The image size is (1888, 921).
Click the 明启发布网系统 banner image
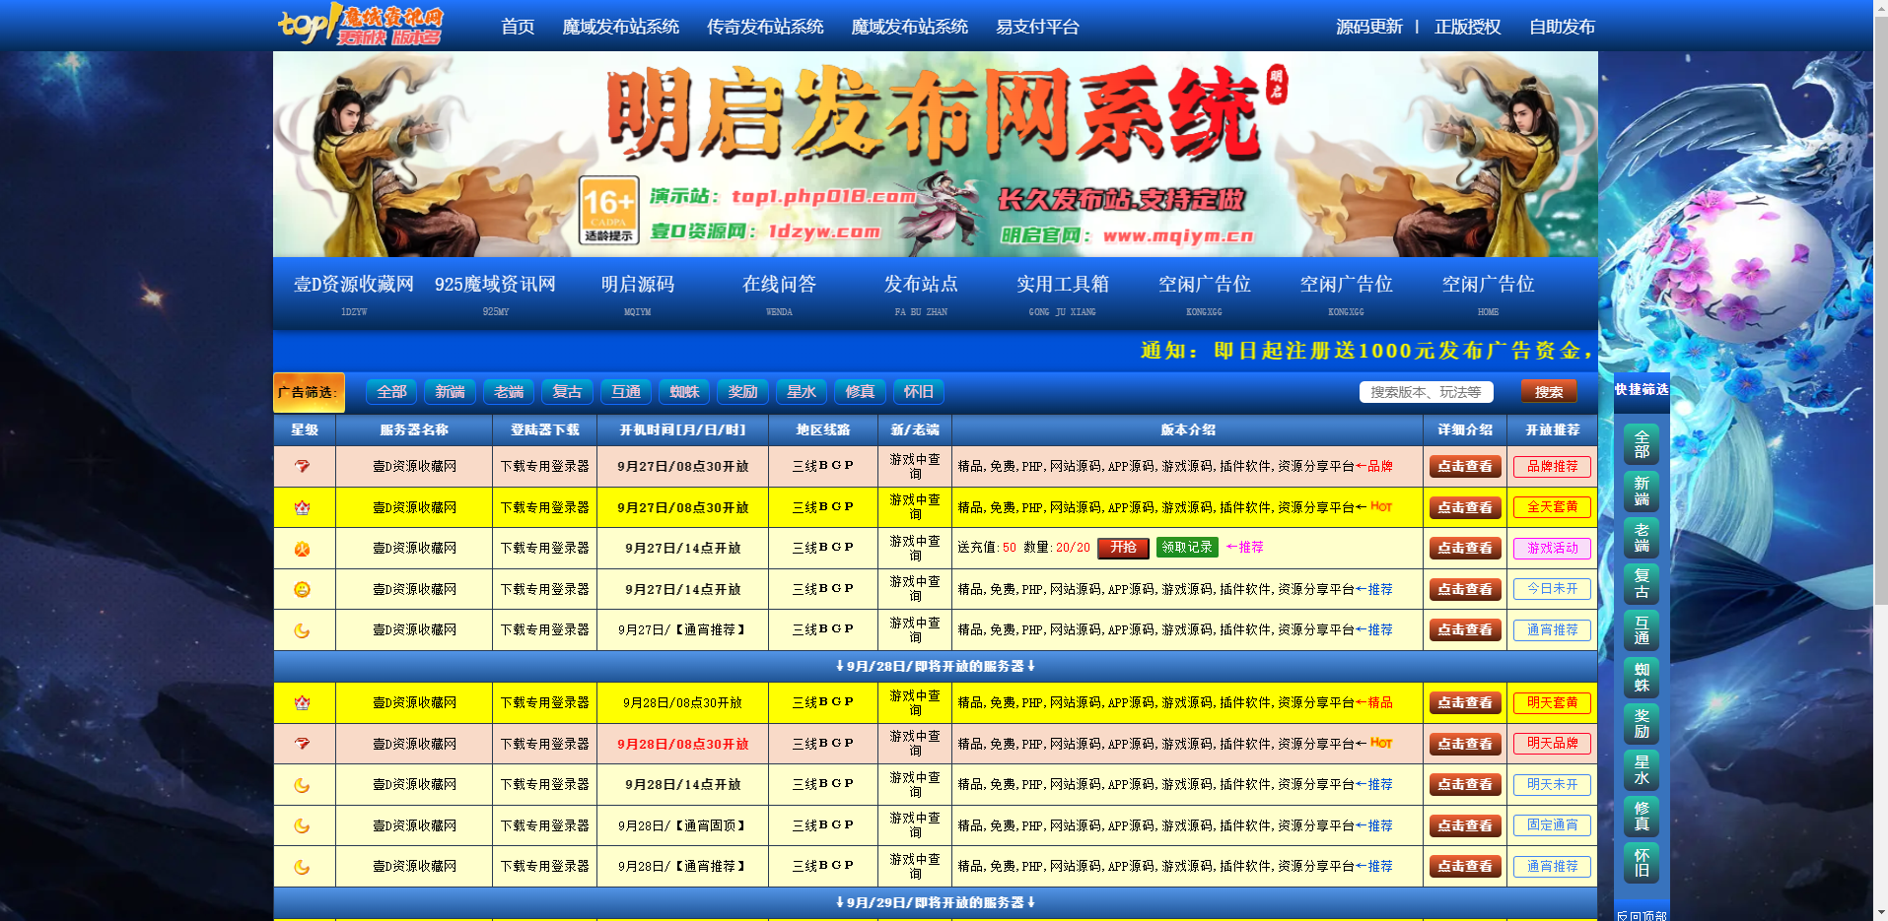[935, 155]
